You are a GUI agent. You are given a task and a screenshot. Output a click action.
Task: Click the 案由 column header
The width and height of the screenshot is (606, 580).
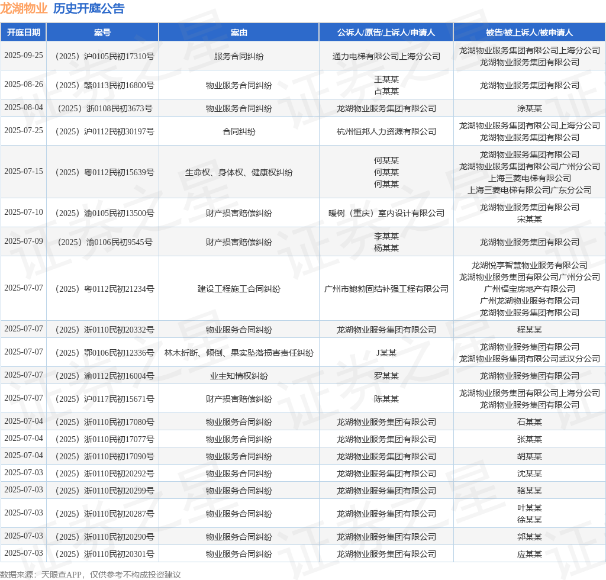pyautogui.click(x=239, y=33)
